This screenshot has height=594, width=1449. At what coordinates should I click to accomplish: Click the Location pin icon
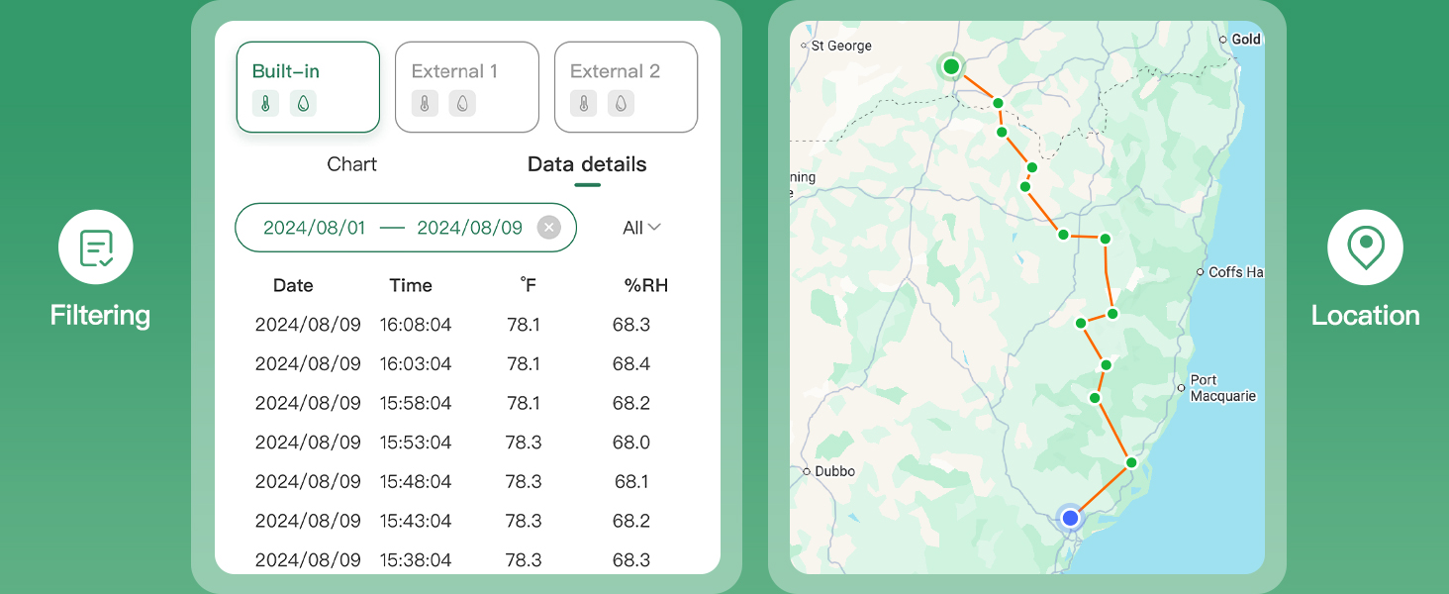1365,247
